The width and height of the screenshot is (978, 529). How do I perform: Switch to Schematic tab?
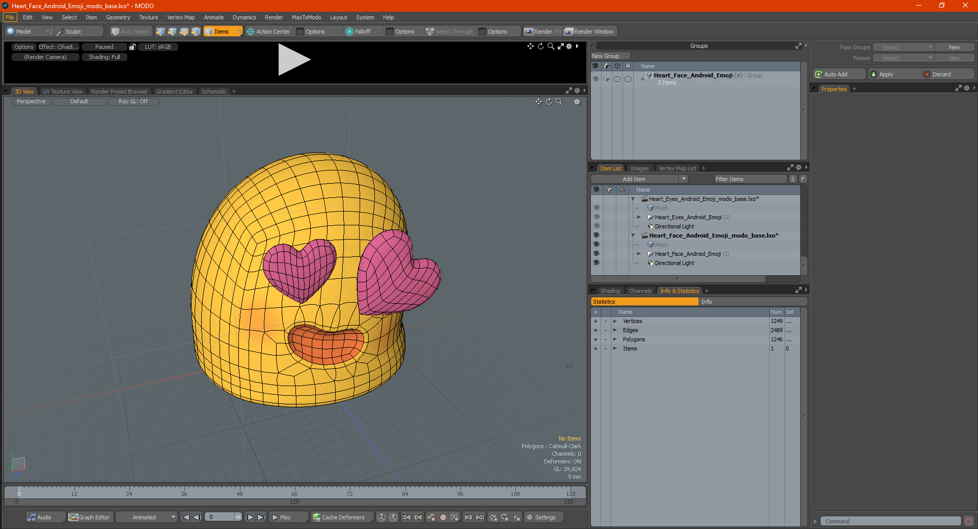pyautogui.click(x=214, y=92)
